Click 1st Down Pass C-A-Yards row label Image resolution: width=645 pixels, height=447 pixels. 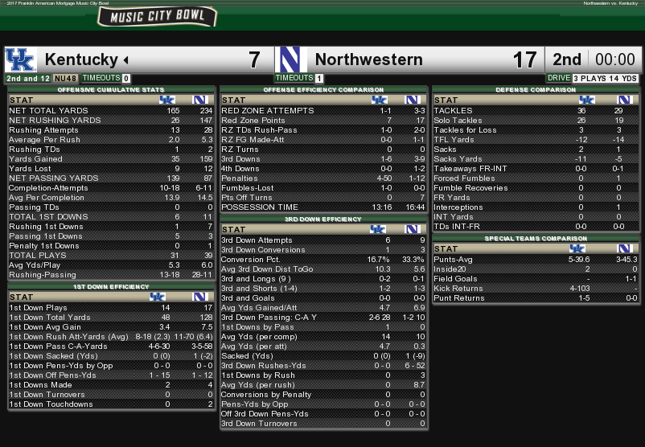click(58, 347)
